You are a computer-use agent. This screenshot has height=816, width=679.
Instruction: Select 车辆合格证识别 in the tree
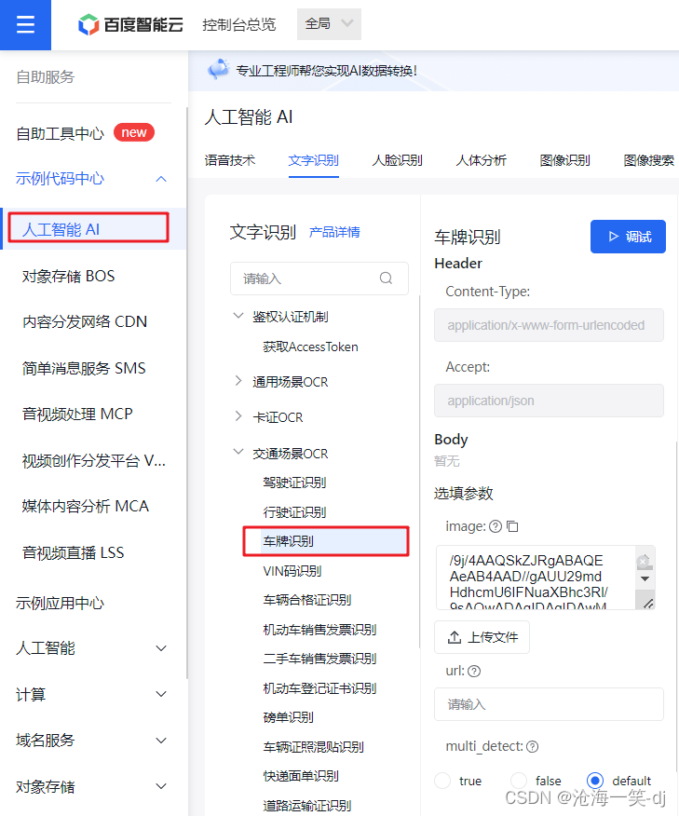point(307,600)
